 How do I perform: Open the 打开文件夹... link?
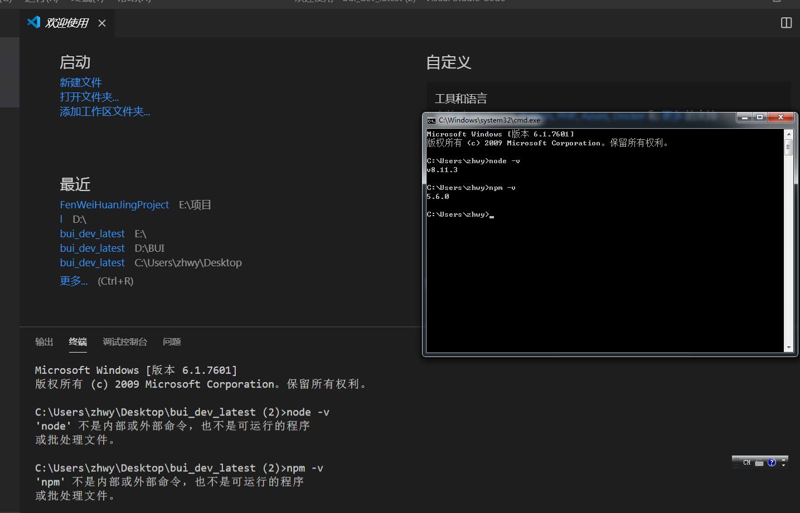tap(89, 97)
